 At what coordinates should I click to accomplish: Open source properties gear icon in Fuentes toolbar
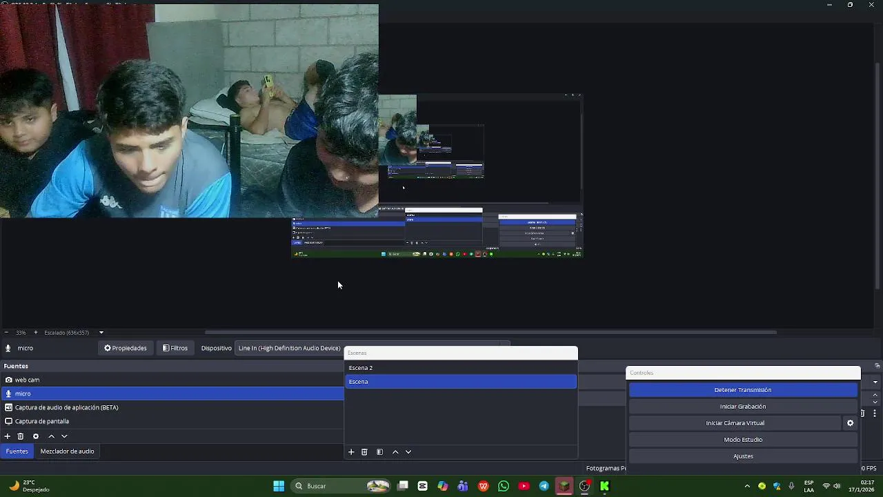pyautogui.click(x=36, y=436)
